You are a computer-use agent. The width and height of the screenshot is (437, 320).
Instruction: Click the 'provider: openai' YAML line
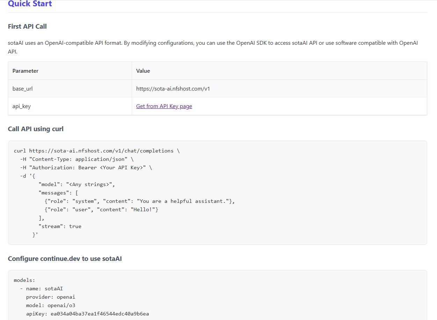(x=51, y=297)
